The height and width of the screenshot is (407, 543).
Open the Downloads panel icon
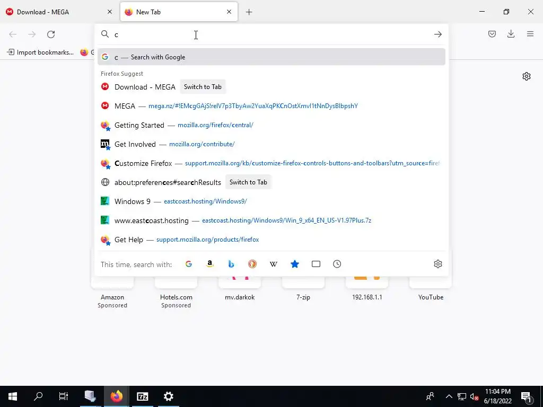coord(511,34)
